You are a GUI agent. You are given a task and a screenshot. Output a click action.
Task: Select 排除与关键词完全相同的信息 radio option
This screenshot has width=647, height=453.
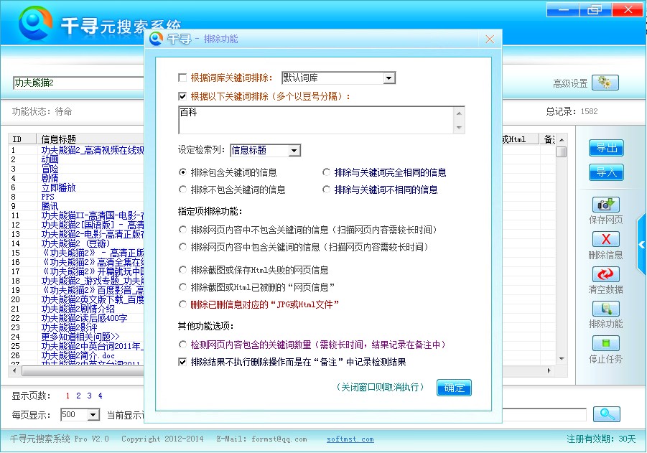[326, 172]
